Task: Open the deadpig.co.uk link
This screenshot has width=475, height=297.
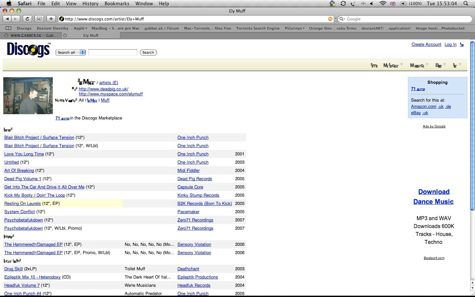Action: tap(103, 89)
